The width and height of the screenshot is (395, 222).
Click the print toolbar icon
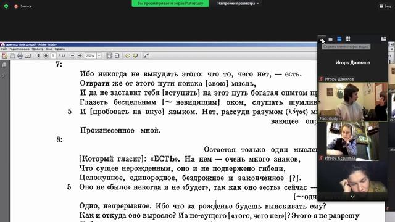20,55
